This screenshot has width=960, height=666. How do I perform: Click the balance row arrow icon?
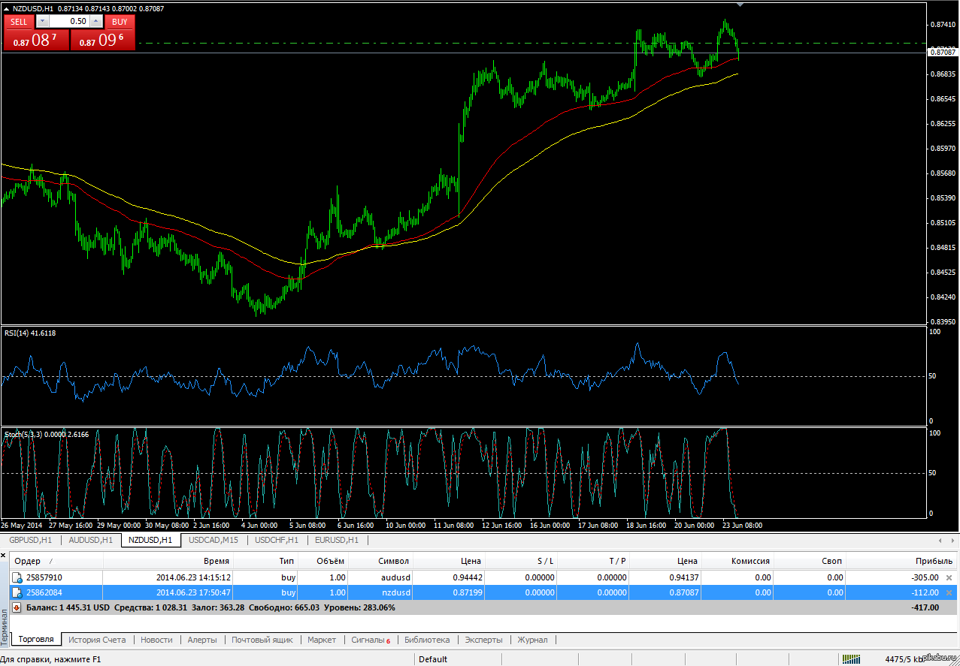[17, 607]
